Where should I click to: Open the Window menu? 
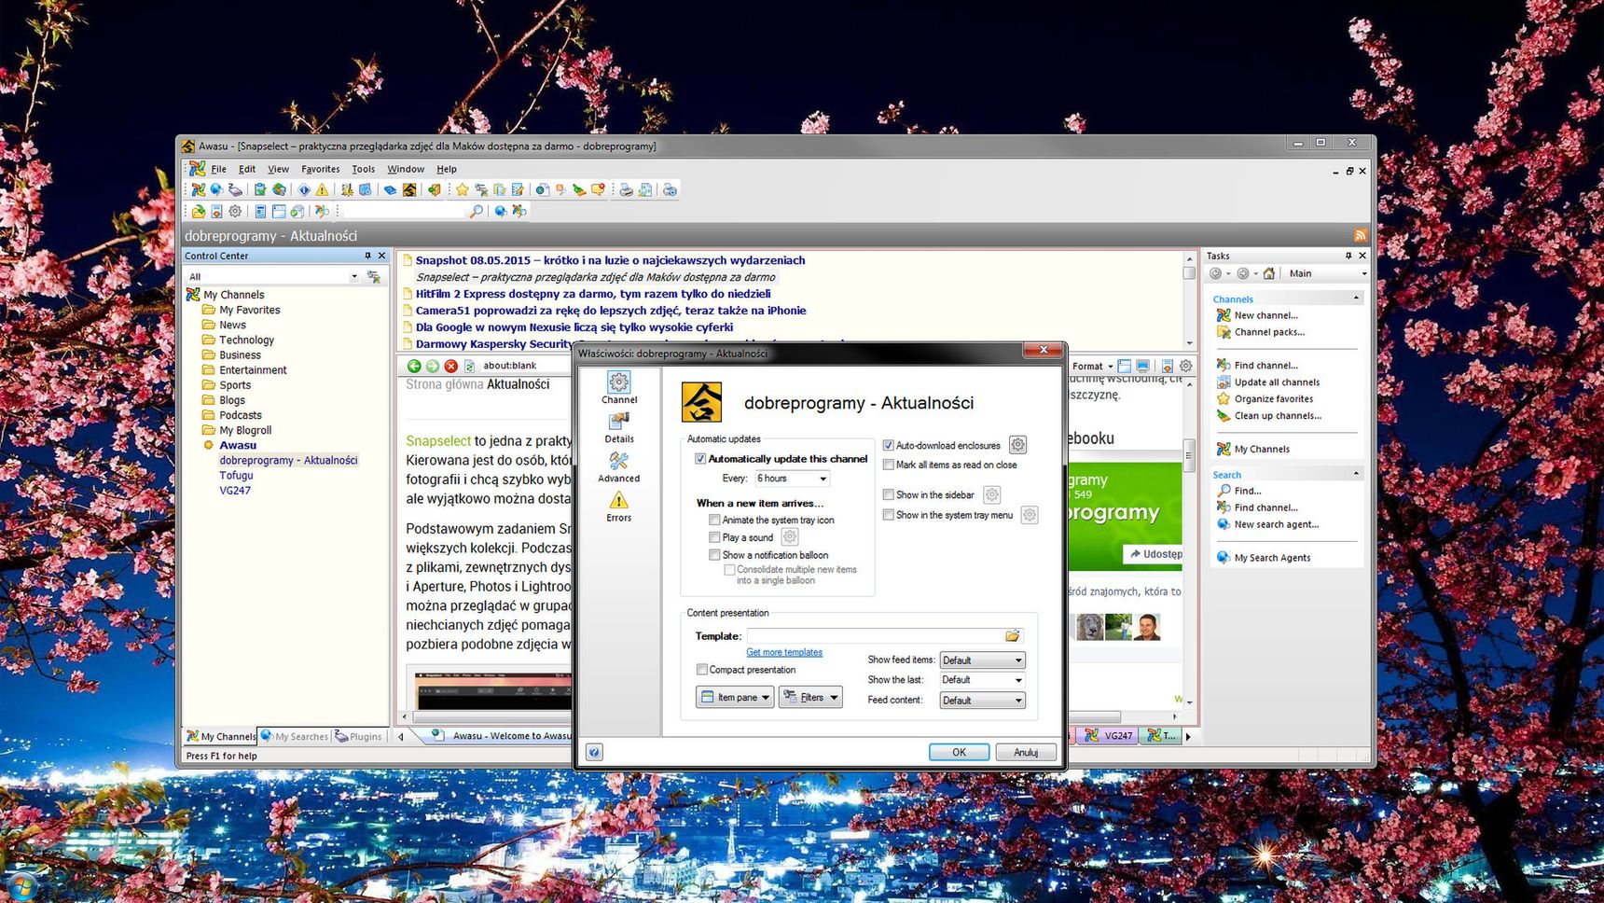(405, 169)
